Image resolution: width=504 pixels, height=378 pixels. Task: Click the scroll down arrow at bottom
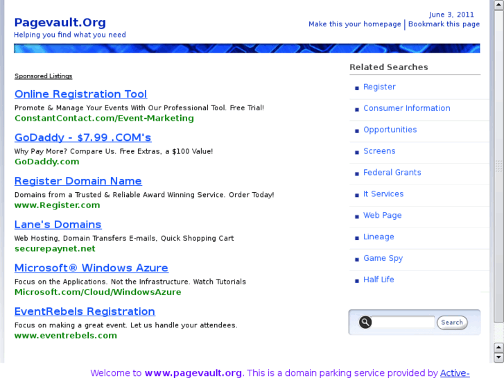499,357
